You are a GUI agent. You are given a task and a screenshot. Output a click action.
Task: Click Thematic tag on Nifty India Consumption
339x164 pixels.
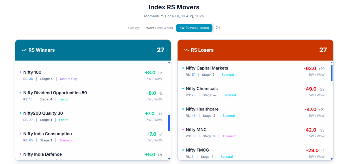click(x=66, y=140)
